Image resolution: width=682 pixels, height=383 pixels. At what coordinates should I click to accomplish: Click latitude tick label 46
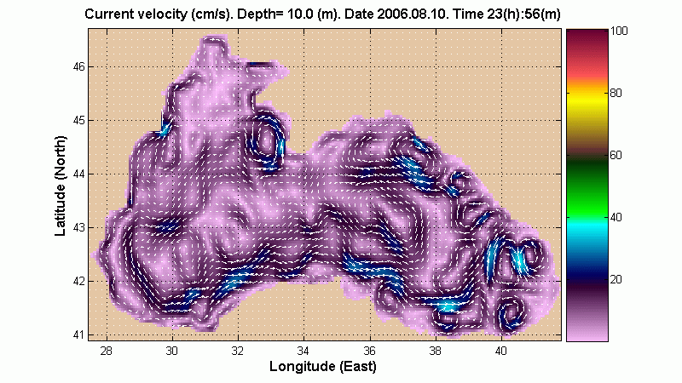[x=79, y=67]
